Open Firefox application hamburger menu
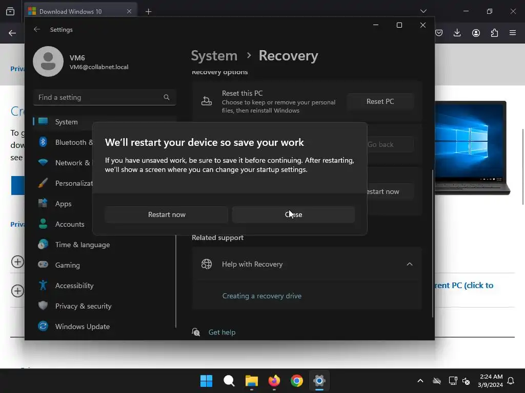The image size is (525, 393). [x=513, y=33]
